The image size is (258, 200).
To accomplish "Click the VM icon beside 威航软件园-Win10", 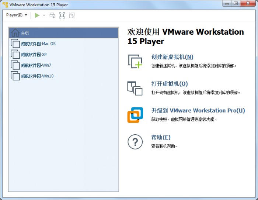I will tap(15, 76).
